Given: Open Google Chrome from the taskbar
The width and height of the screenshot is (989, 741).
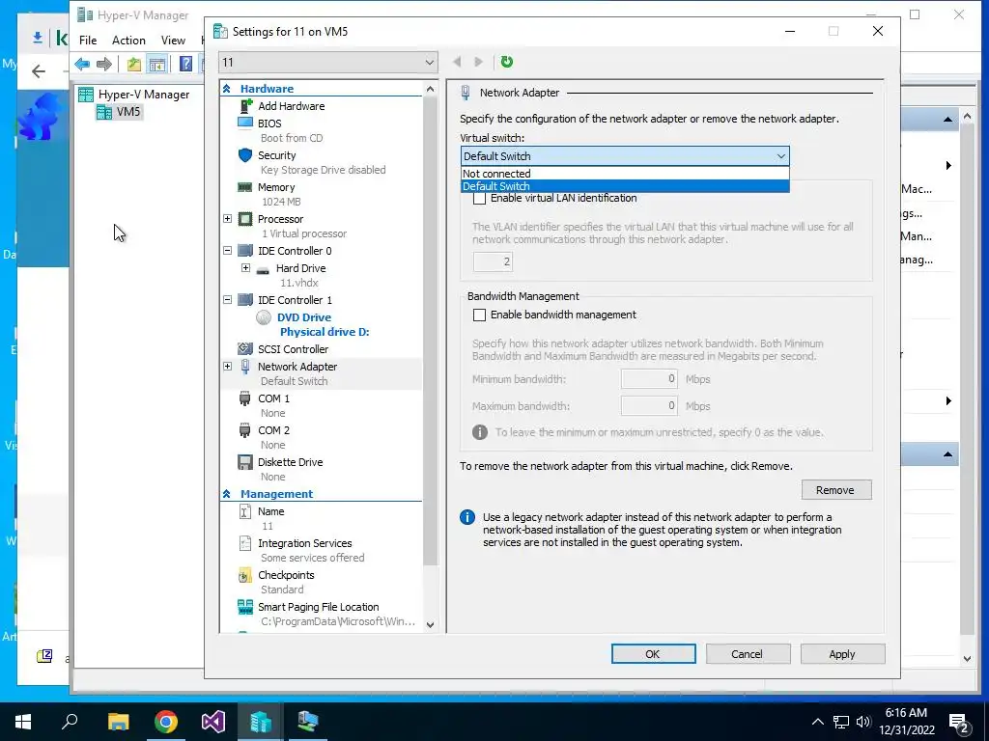Looking at the screenshot, I should pos(166,722).
